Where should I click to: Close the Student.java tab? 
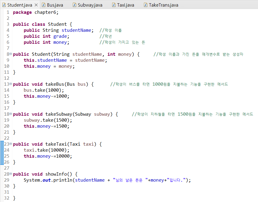(x=36, y=5)
